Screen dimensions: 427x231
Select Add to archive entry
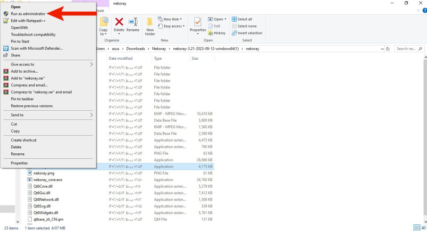tap(25, 71)
